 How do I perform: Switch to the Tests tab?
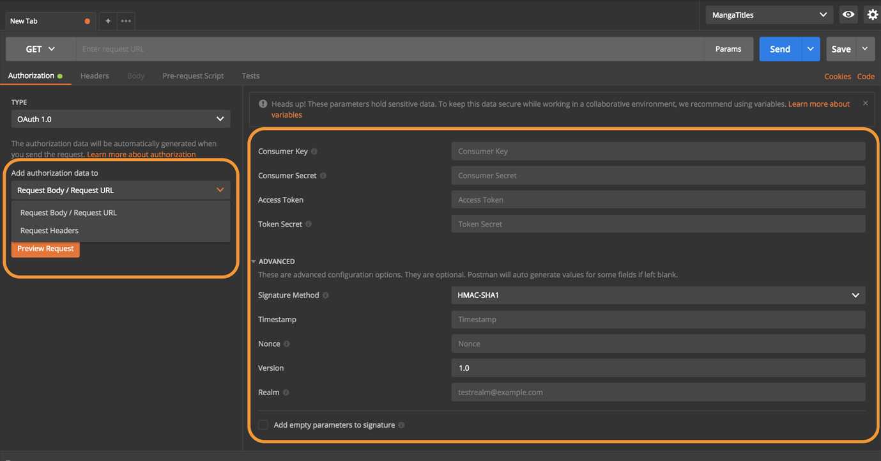coord(250,75)
